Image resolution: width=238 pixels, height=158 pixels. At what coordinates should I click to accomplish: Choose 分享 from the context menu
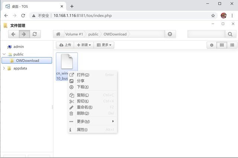point(93,81)
